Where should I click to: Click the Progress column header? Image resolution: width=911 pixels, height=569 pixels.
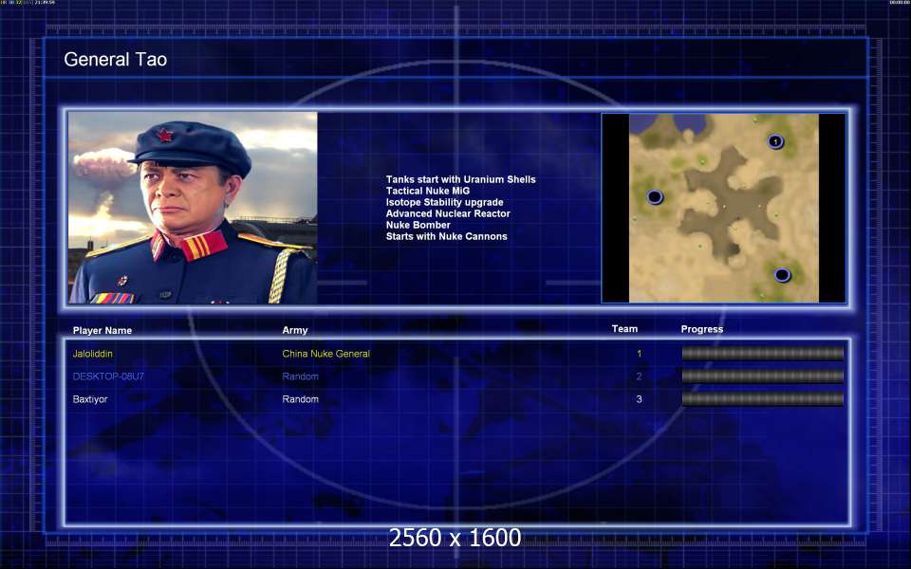click(702, 329)
